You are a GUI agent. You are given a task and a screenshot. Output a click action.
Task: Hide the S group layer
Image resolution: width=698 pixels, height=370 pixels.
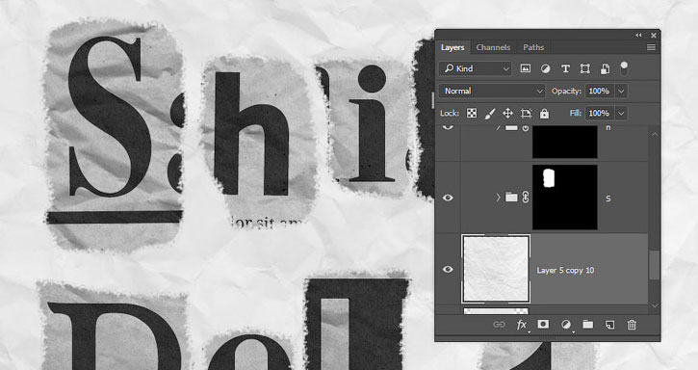[448, 198]
